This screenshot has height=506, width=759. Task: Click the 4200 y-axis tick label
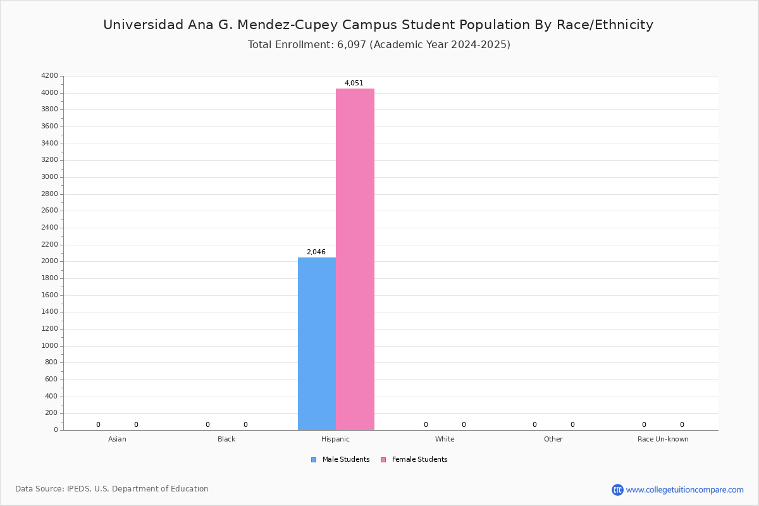coord(49,76)
